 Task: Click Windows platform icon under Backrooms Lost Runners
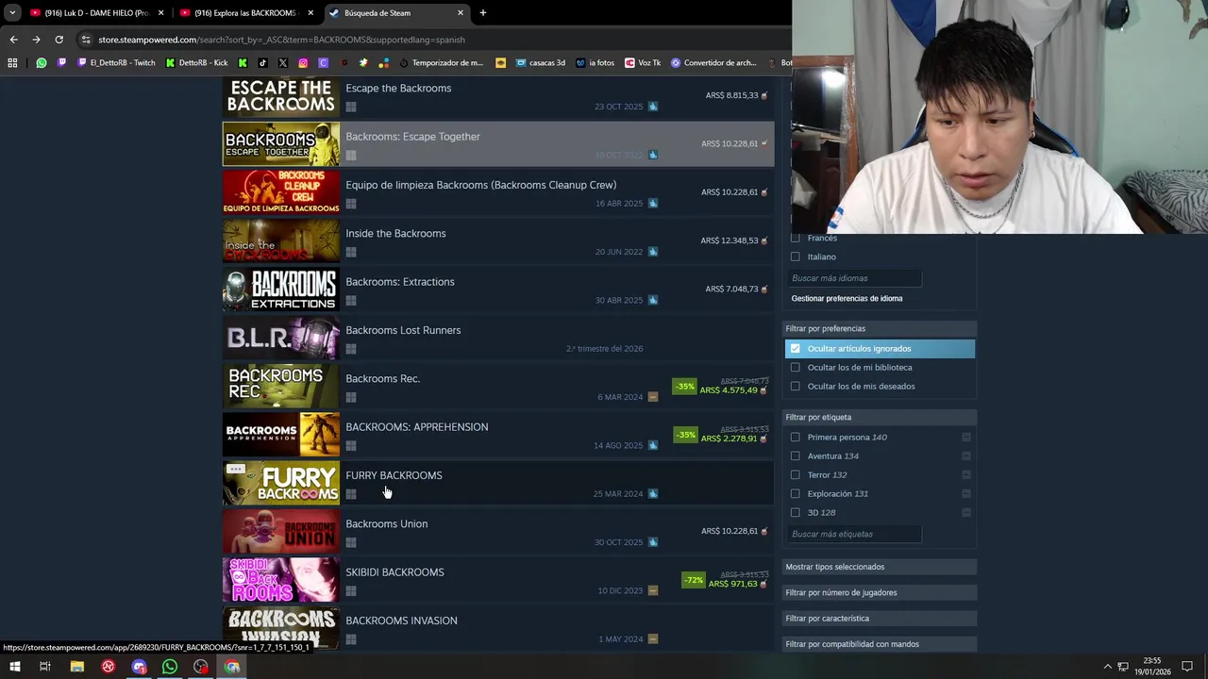(351, 349)
